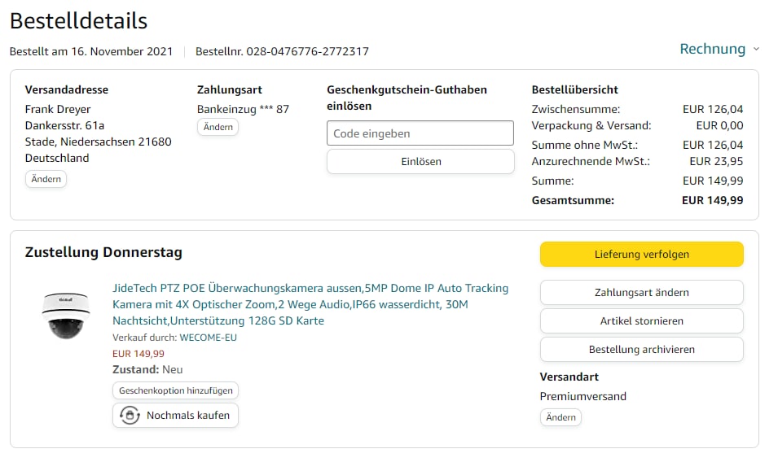Focus the Code eingeben gift card field
The image size is (778, 462).
420,133
